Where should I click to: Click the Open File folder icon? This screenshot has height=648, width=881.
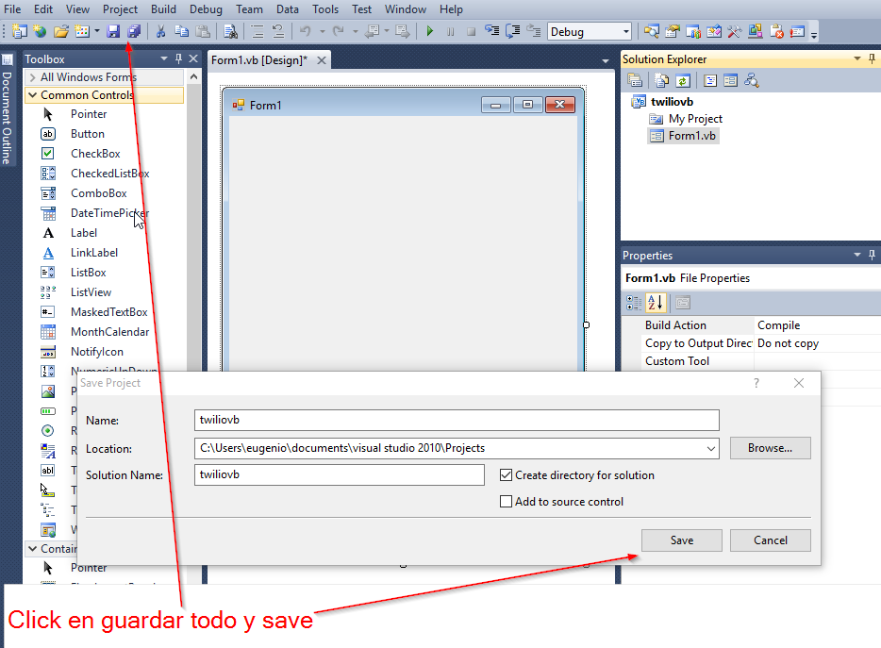click(x=61, y=31)
